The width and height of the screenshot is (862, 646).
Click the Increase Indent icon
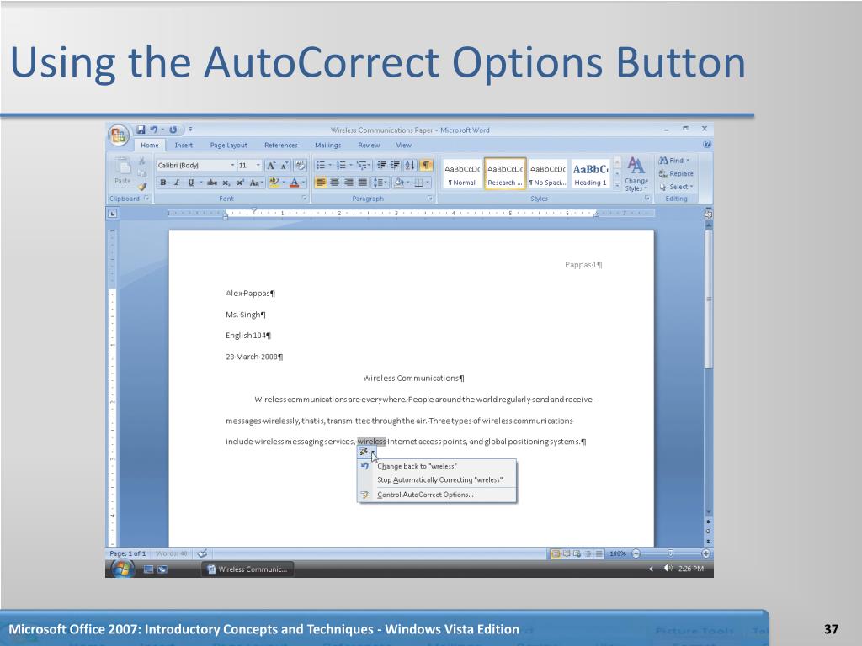coord(395,166)
